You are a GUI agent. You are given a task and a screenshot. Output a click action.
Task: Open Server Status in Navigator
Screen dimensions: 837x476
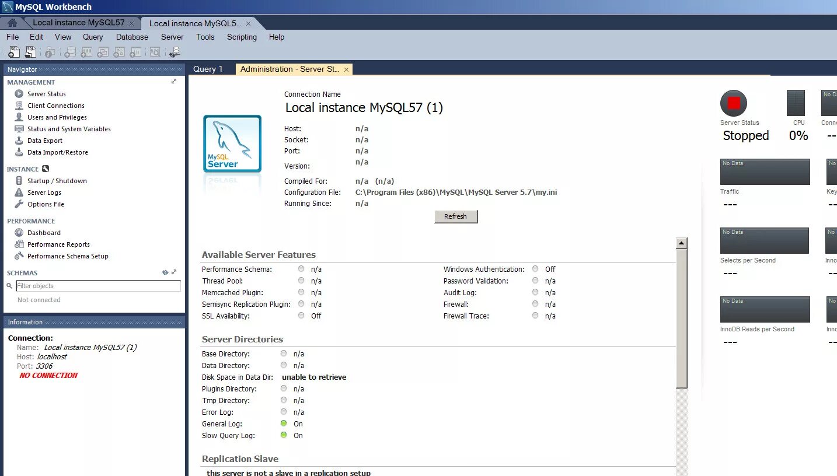tap(47, 94)
